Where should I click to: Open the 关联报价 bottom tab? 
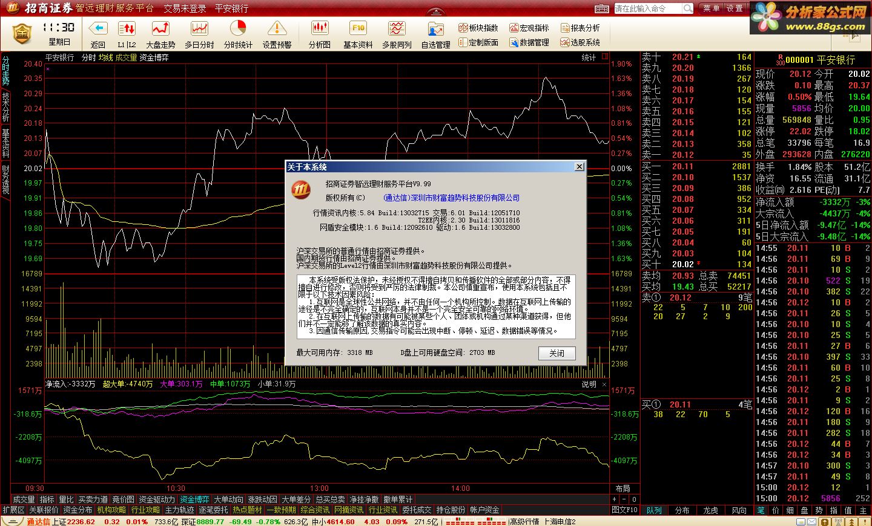(44, 510)
